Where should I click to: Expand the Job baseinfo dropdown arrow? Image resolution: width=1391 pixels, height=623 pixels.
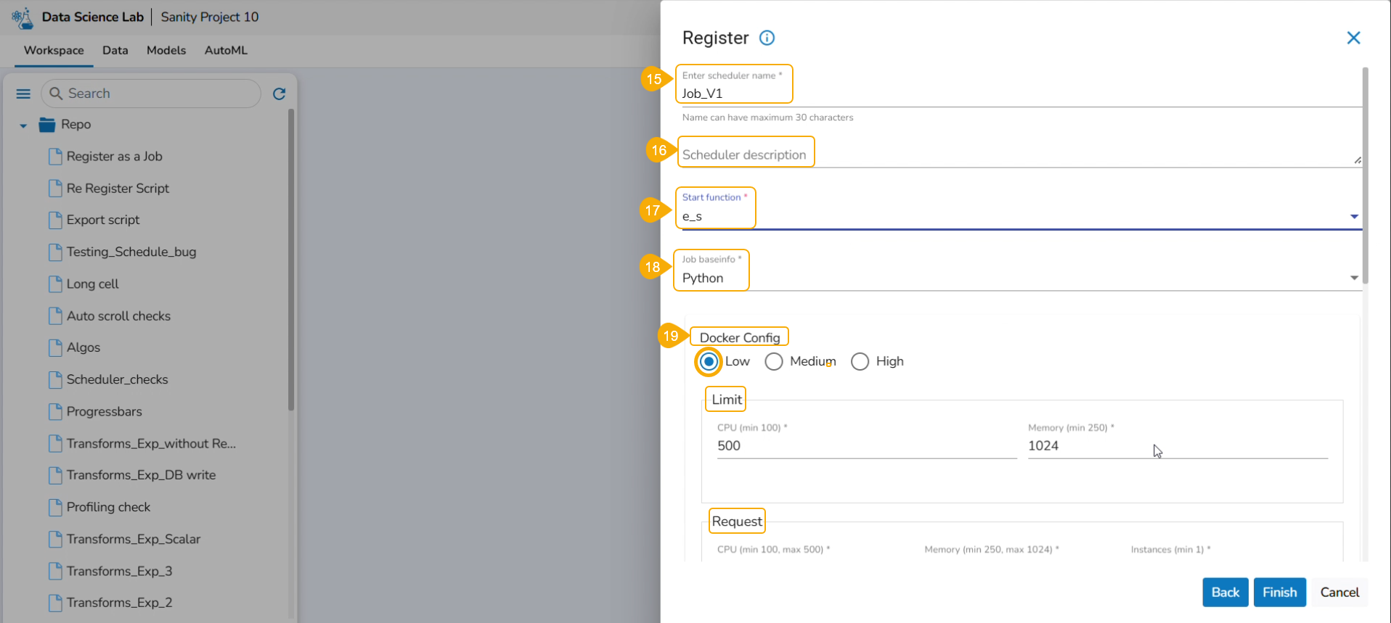click(x=1353, y=278)
